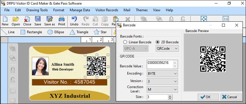Click the 1:1 actual size icon
The image size is (246, 104).
226,19
